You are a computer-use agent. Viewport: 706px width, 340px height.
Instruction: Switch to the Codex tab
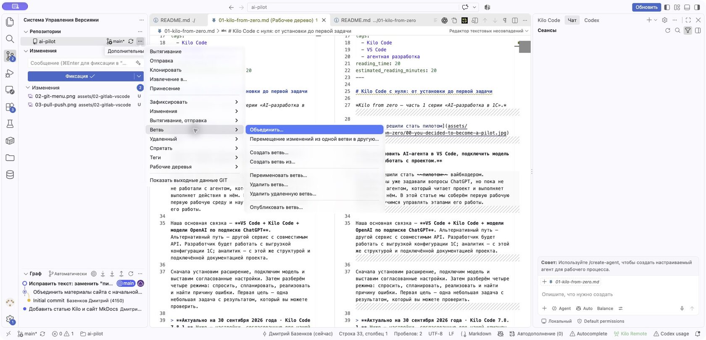pos(592,20)
